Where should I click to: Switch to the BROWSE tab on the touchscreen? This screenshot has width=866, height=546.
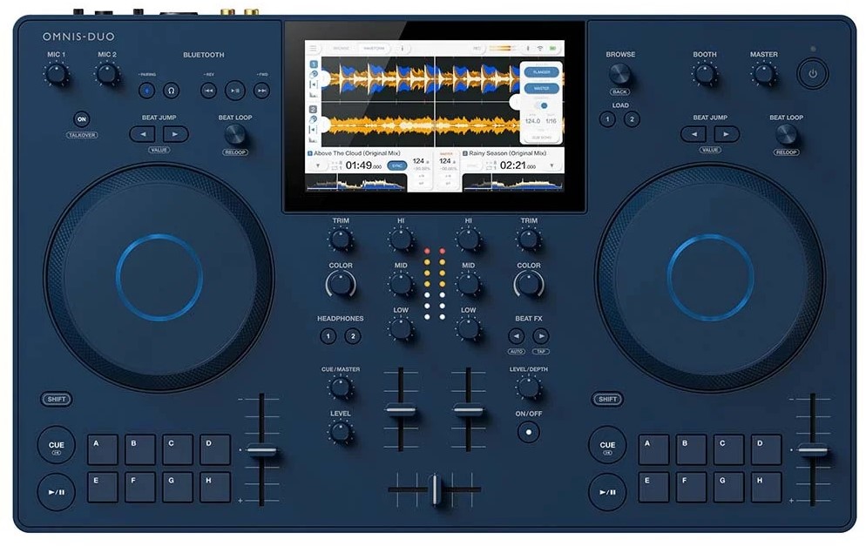pyautogui.click(x=342, y=49)
